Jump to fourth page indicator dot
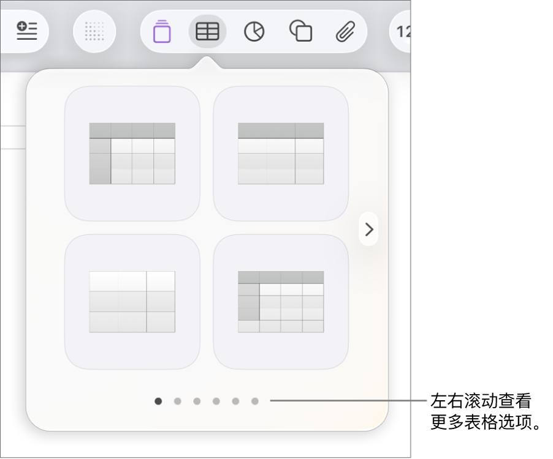 click(216, 401)
